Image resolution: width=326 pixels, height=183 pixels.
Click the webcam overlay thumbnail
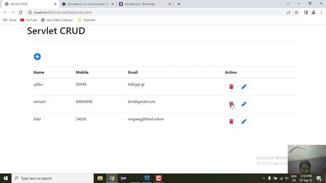pyautogui.click(x=307, y=159)
